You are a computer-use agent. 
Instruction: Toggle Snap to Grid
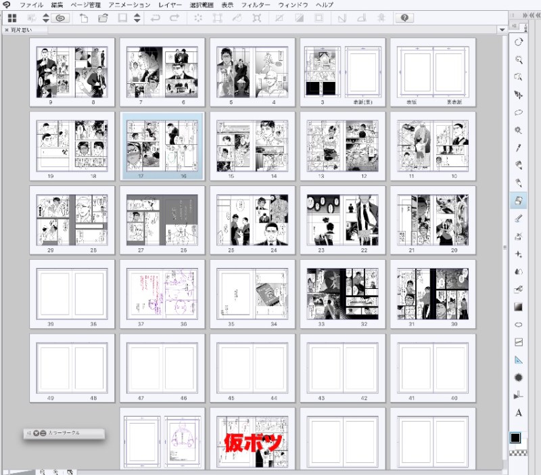(x=381, y=18)
